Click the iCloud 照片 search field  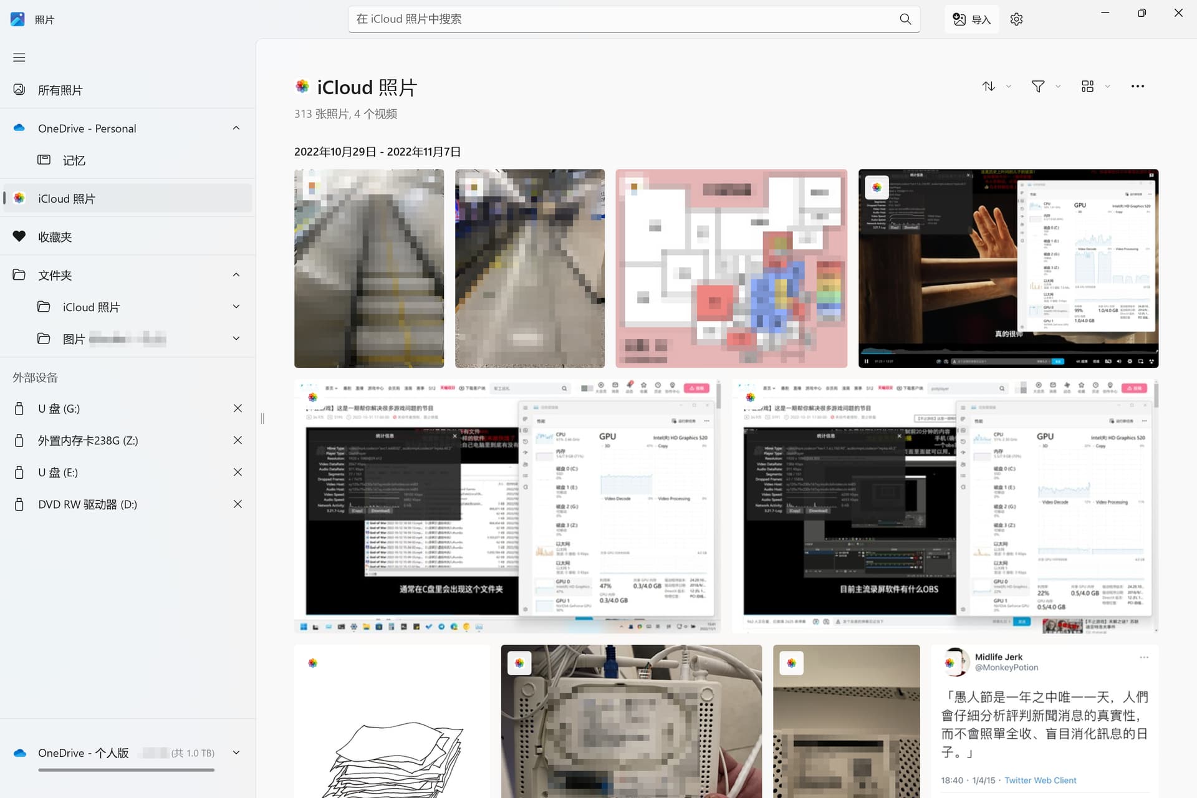623,19
